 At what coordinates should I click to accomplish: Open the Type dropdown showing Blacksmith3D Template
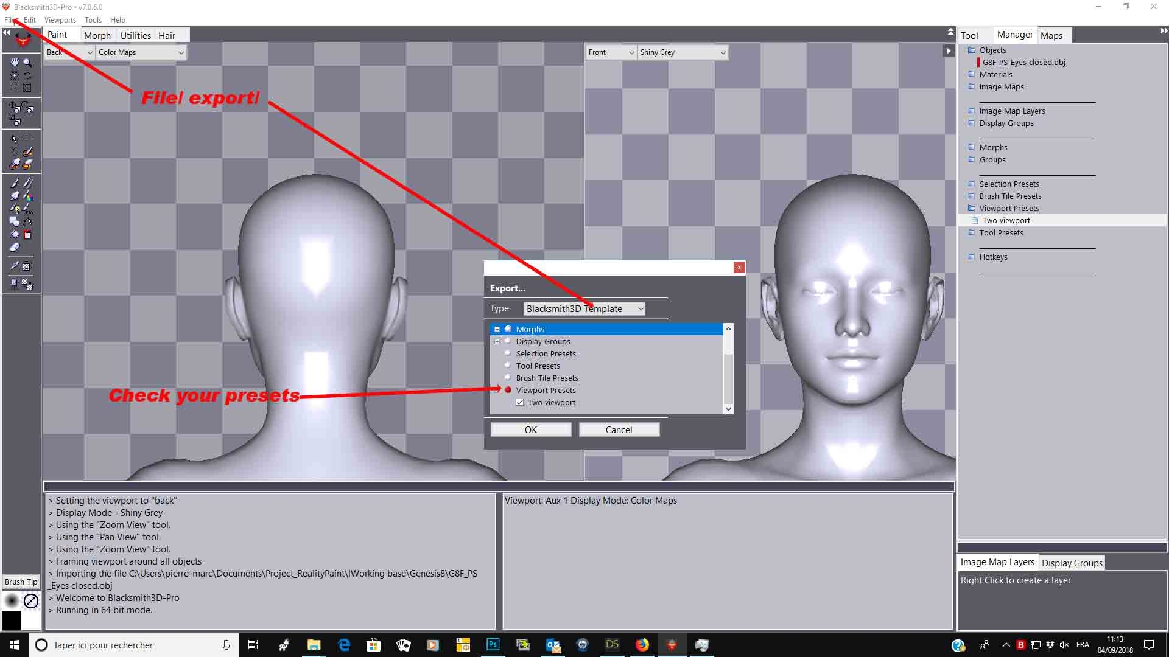click(584, 309)
